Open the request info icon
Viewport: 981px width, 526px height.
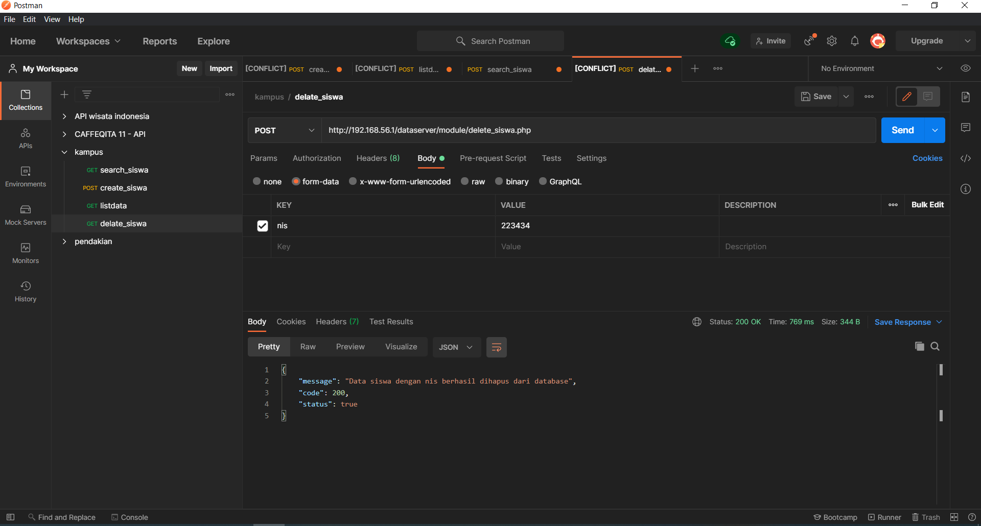pyautogui.click(x=966, y=189)
